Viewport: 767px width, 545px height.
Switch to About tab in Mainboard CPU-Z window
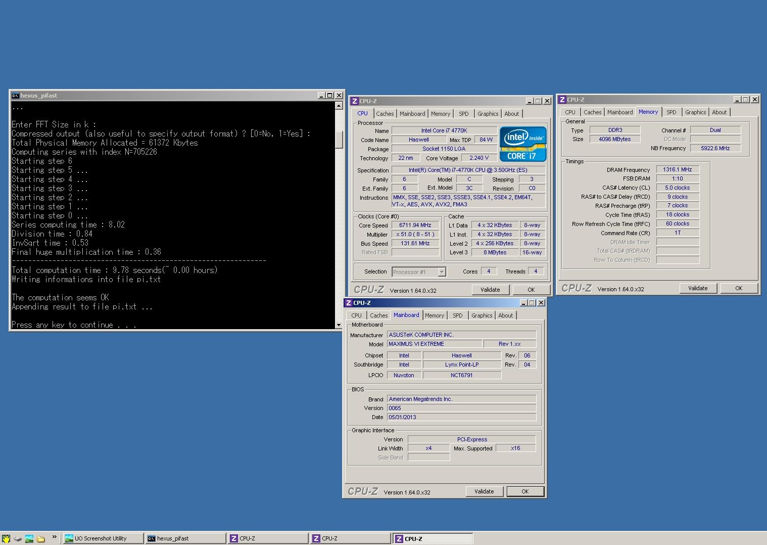click(506, 315)
